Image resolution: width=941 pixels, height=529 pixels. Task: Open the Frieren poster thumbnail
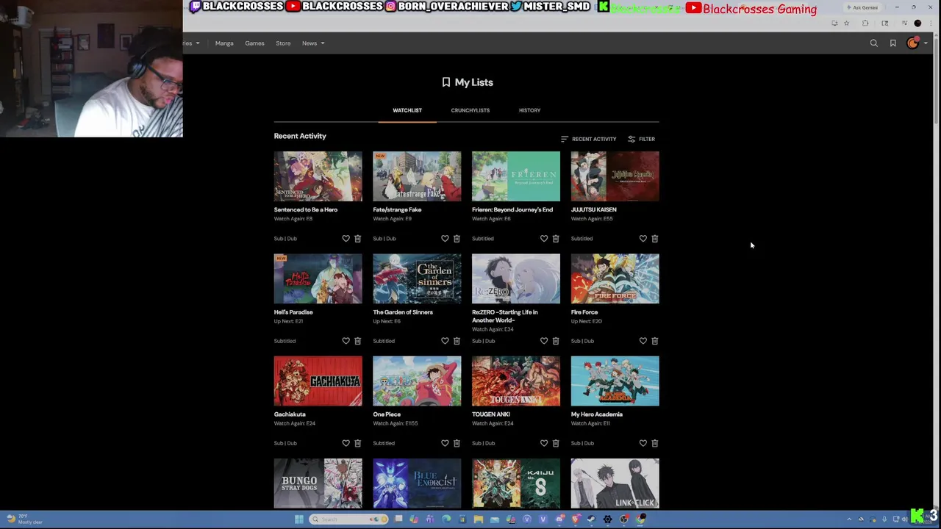click(516, 176)
